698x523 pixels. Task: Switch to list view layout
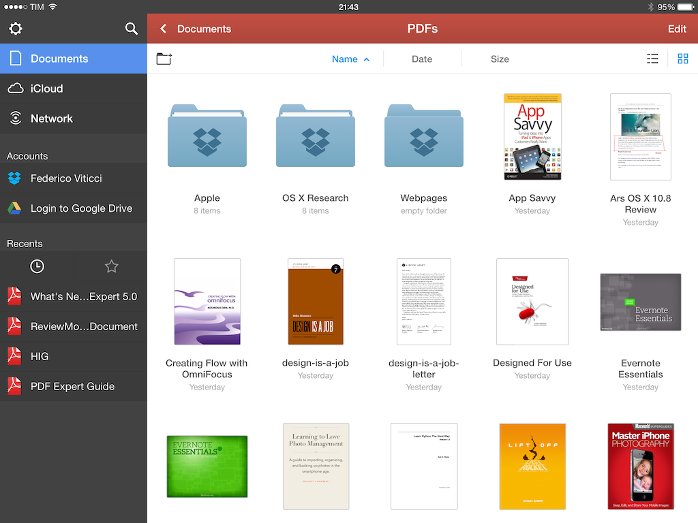pyautogui.click(x=652, y=59)
